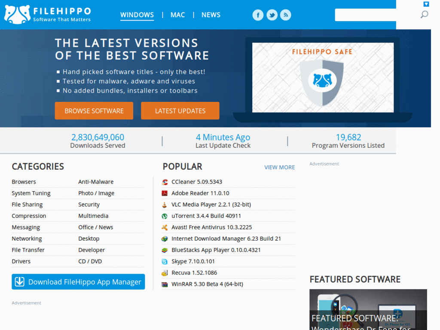This screenshot has width=440, height=330.
Task: Switch to the MAC tab
Action: [x=177, y=15]
